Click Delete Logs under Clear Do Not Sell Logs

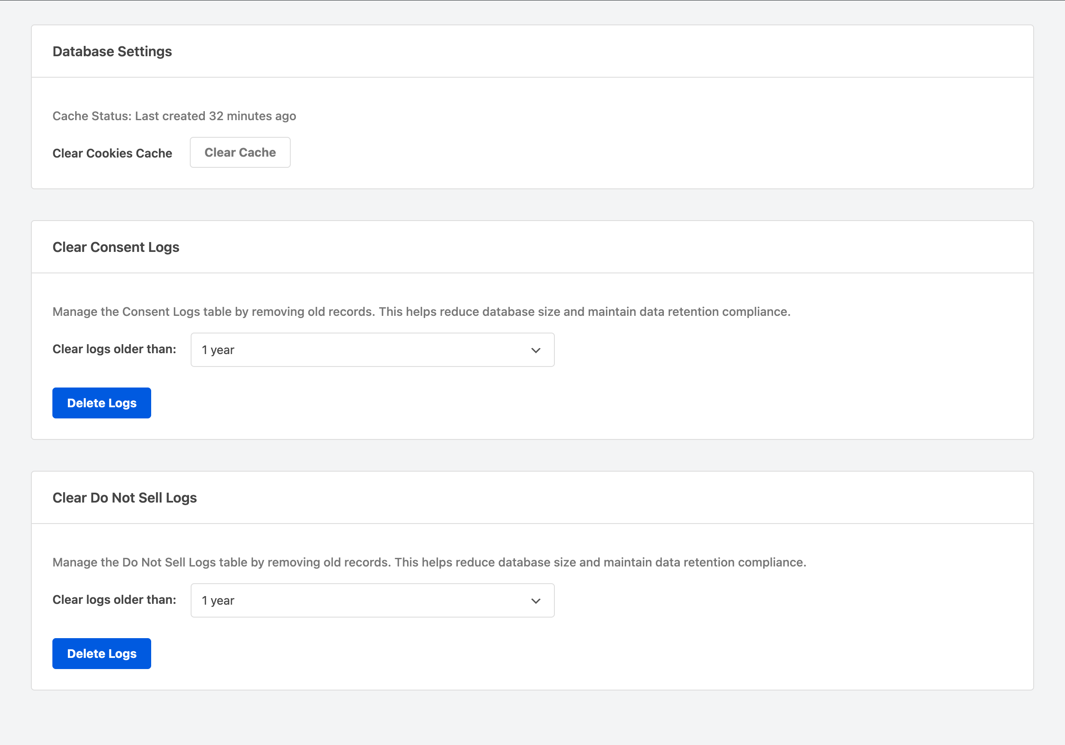(101, 653)
